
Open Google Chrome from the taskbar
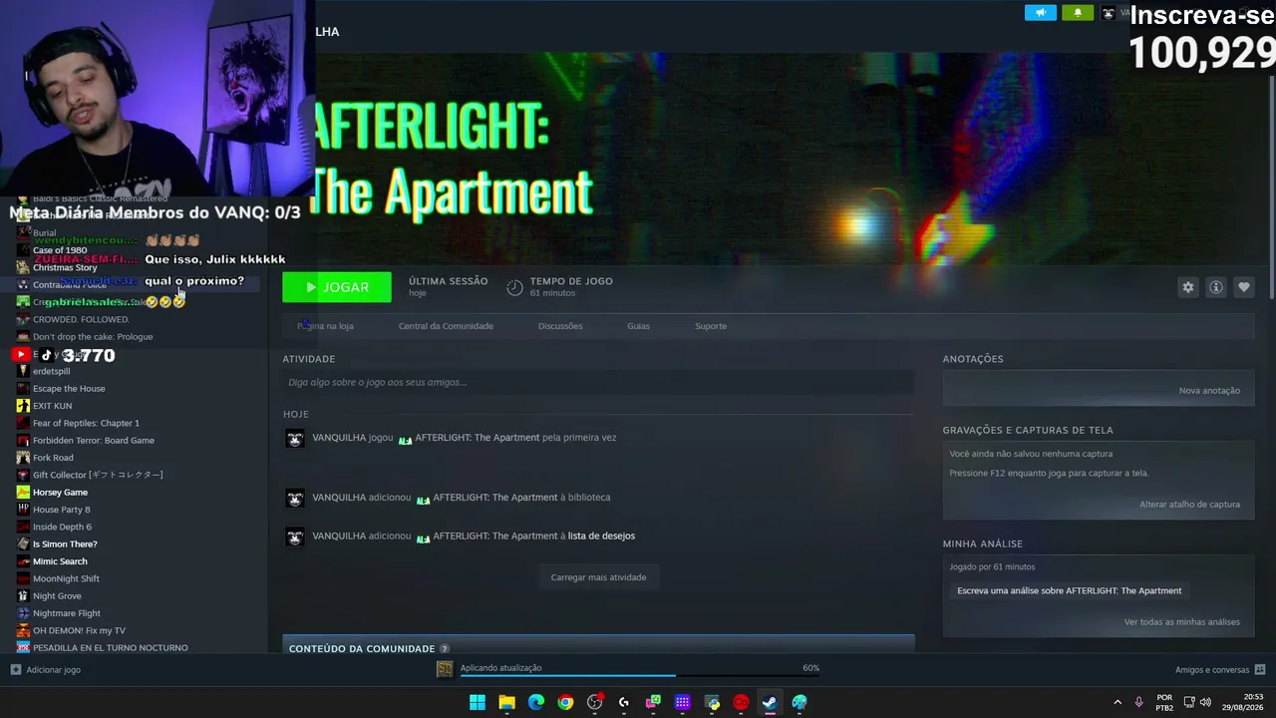(x=565, y=702)
